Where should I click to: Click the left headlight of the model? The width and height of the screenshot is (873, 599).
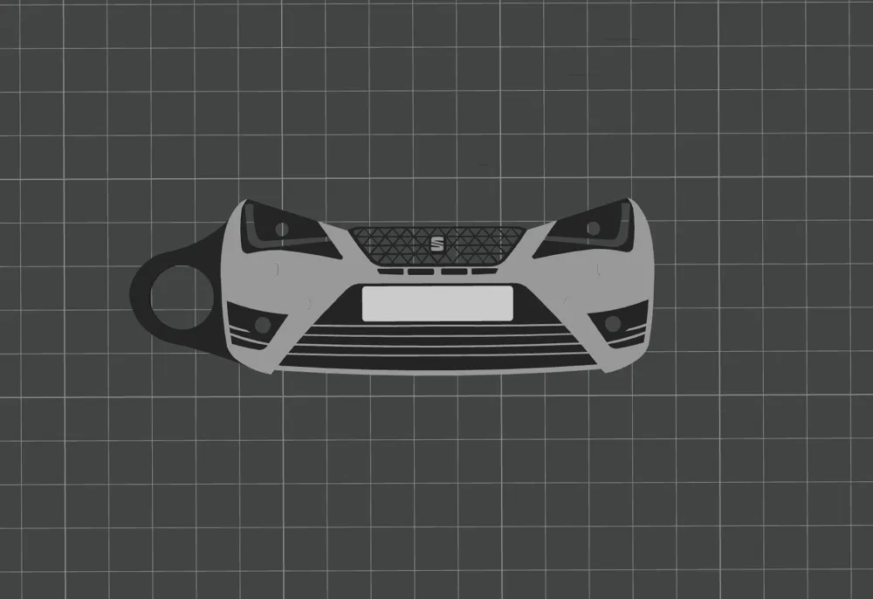pyautogui.click(x=284, y=230)
